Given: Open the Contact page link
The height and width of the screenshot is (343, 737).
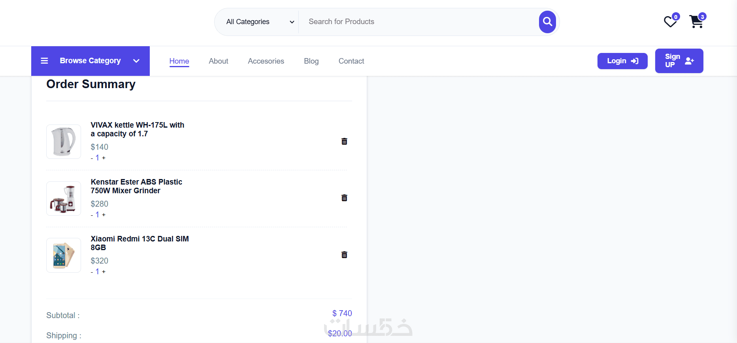Looking at the screenshot, I should 351,61.
